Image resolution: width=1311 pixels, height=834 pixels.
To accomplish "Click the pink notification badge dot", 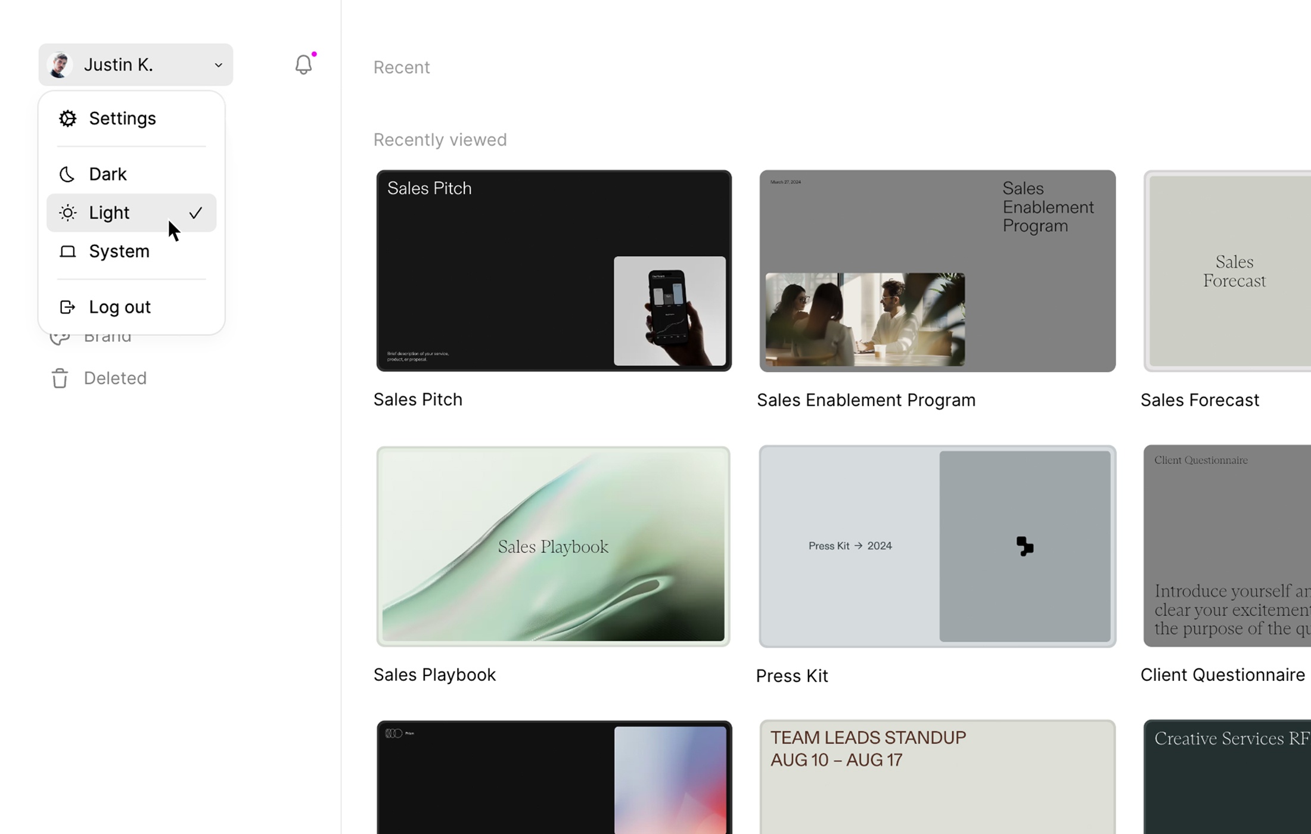I will pos(314,53).
